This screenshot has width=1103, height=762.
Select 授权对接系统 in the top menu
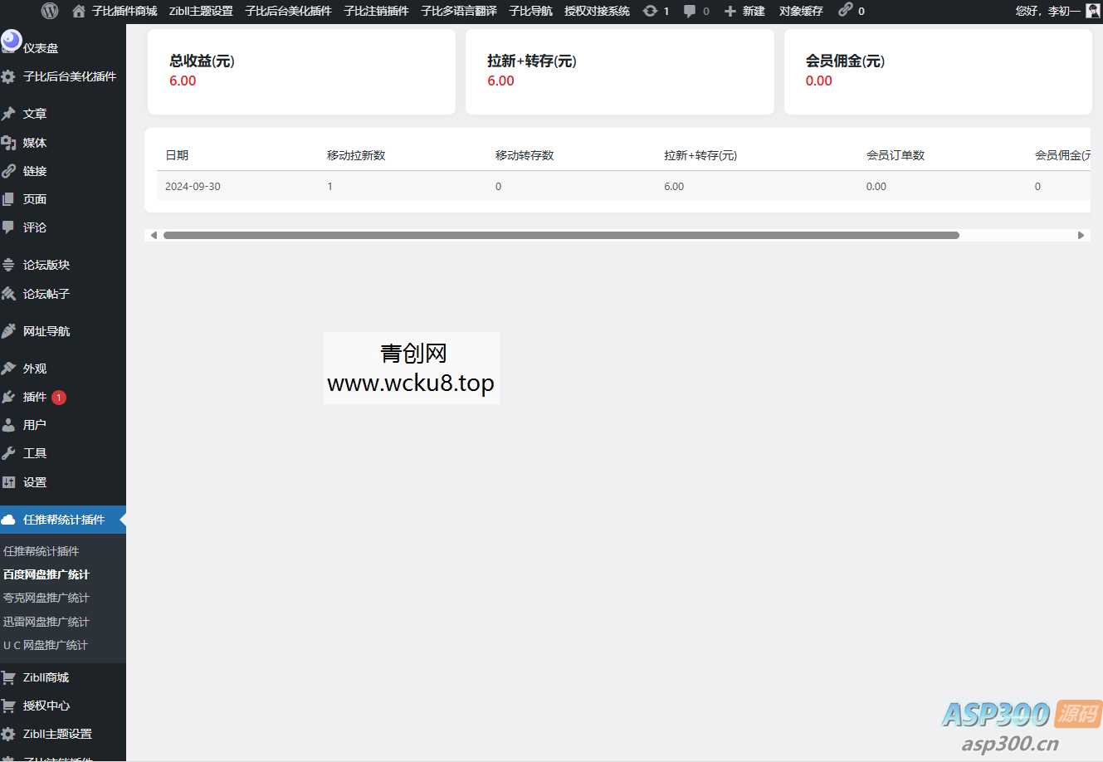(x=596, y=11)
